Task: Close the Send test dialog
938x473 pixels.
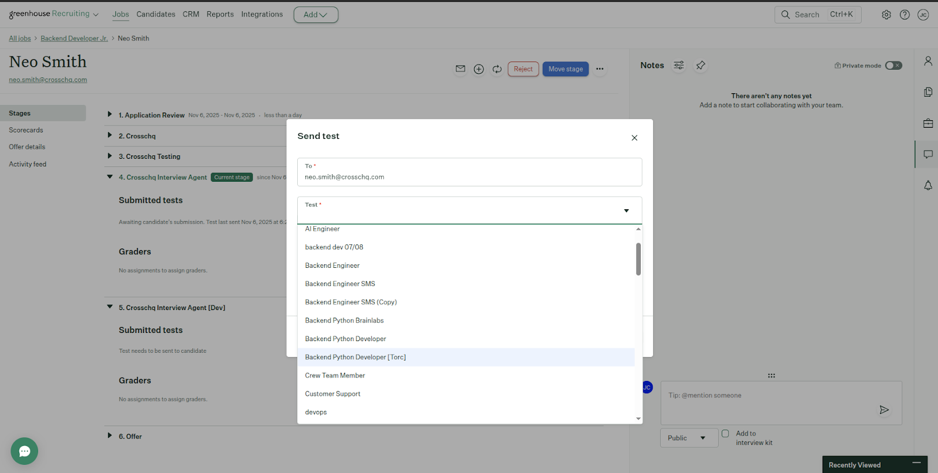Action: coord(634,138)
